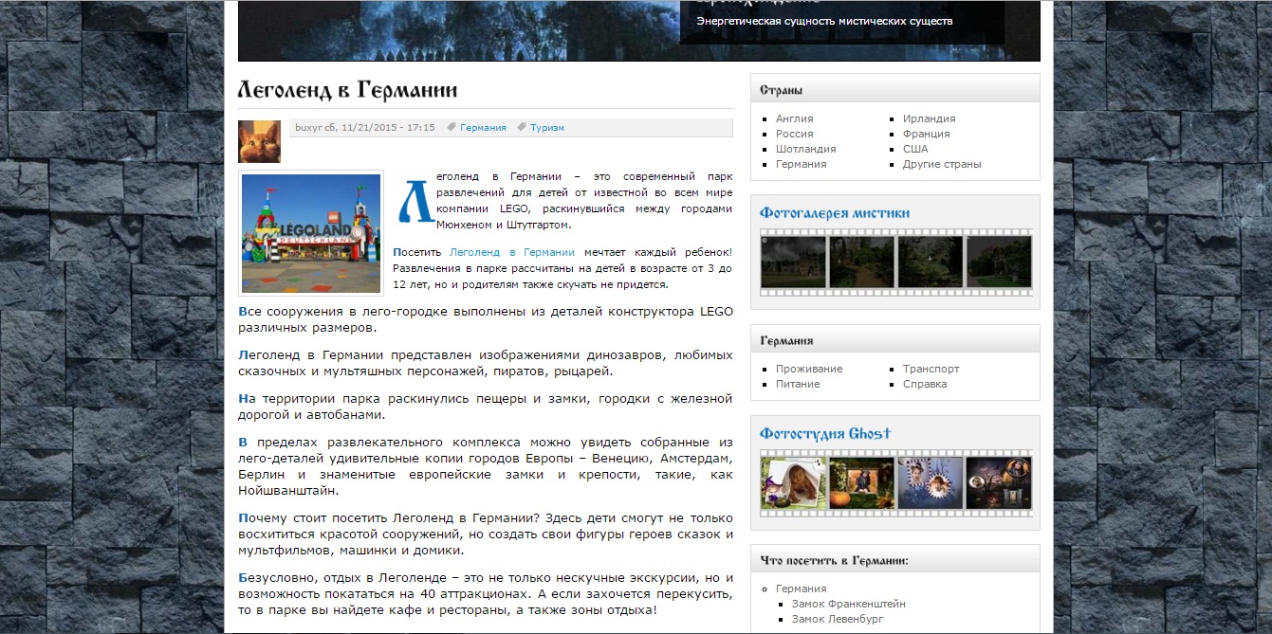Image resolution: width=1272 pixels, height=634 pixels.
Task: Open first thumbnail in Фотогалерея мистики filmstrip
Action: (793, 262)
